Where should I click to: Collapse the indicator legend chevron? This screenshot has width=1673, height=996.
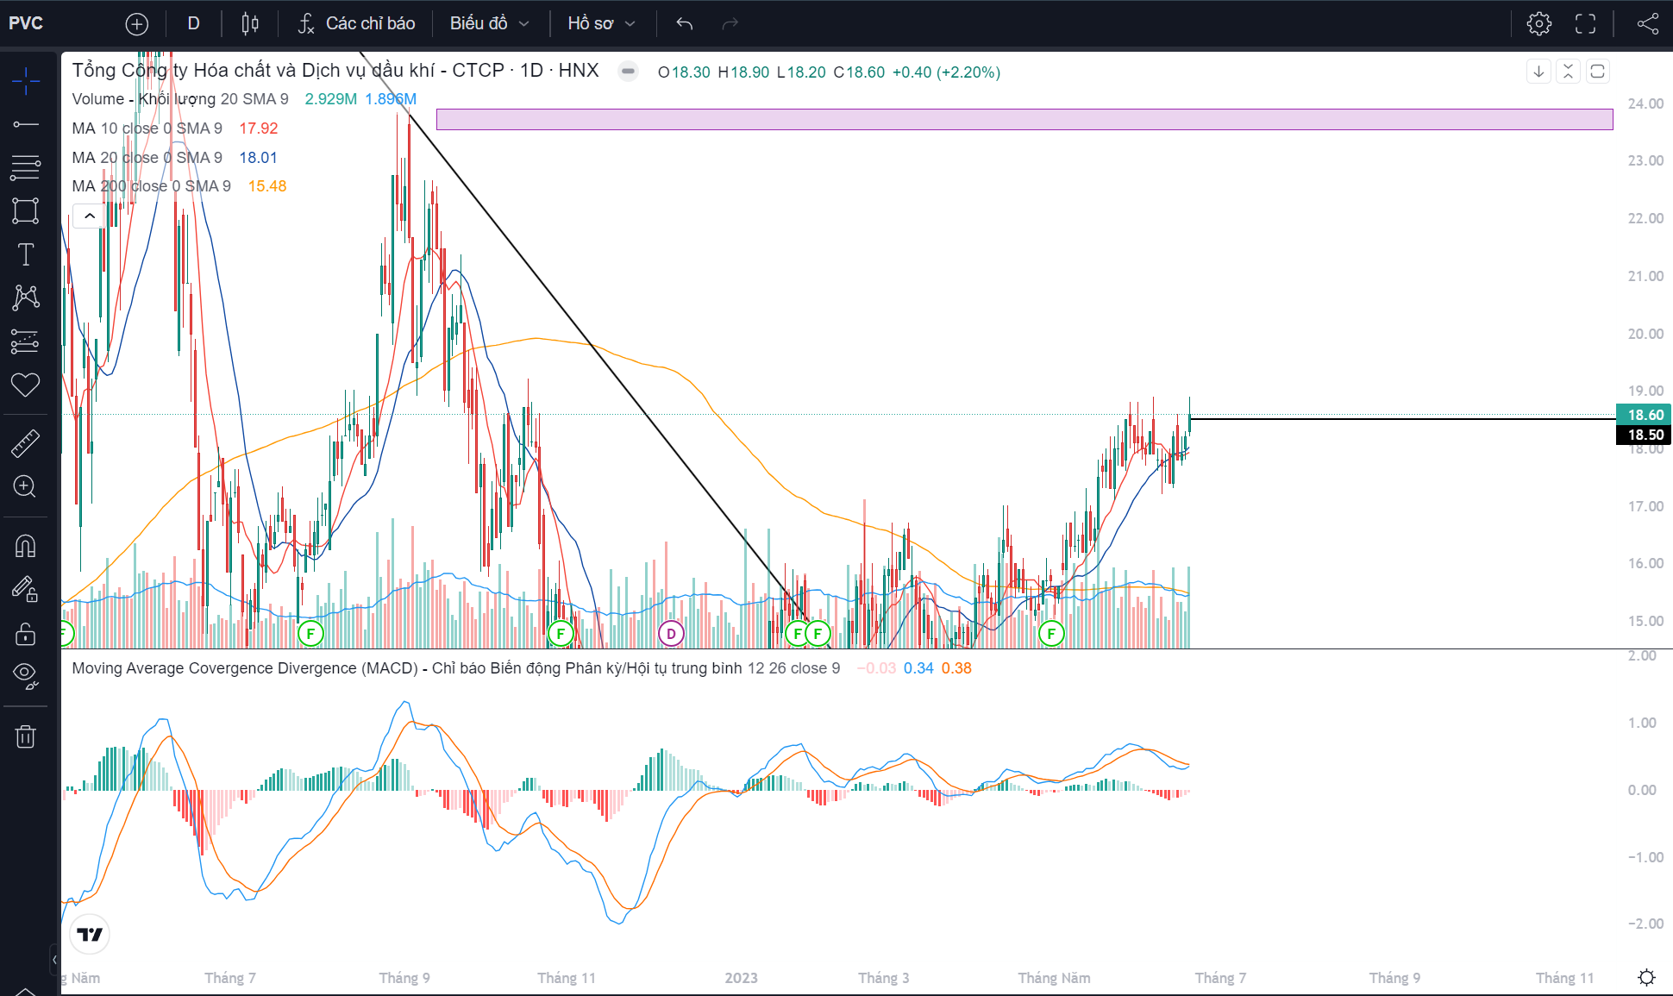(90, 216)
